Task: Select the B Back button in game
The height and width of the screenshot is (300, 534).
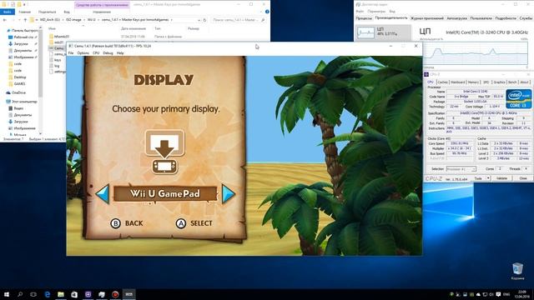Action: click(x=127, y=223)
